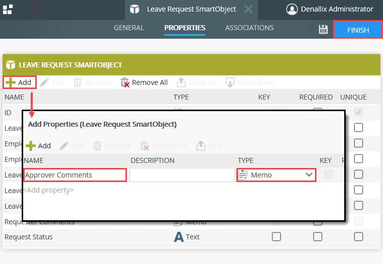Screen dimensions: 383x264
Task: Open the ASSOCIATIONS tab
Action: [249, 28]
